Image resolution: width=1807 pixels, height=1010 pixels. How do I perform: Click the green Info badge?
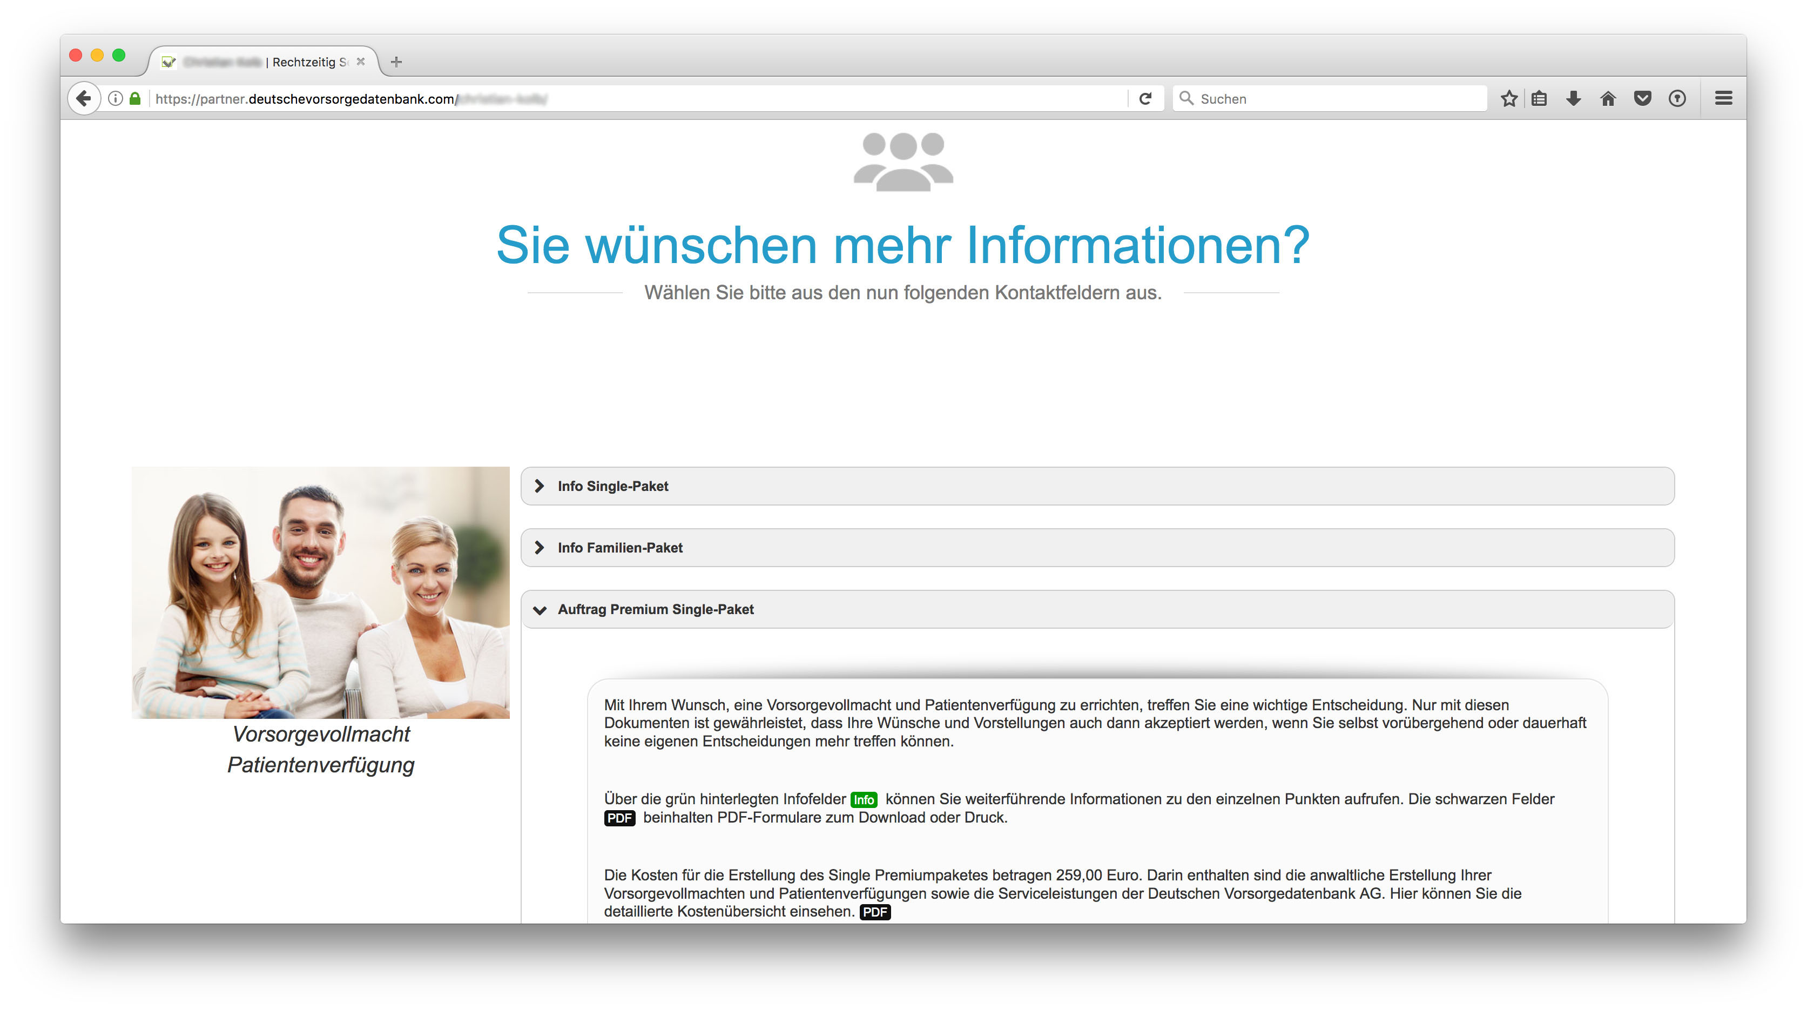click(864, 799)
